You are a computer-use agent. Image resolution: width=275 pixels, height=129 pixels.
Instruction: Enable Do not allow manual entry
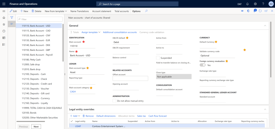point(115,101)
